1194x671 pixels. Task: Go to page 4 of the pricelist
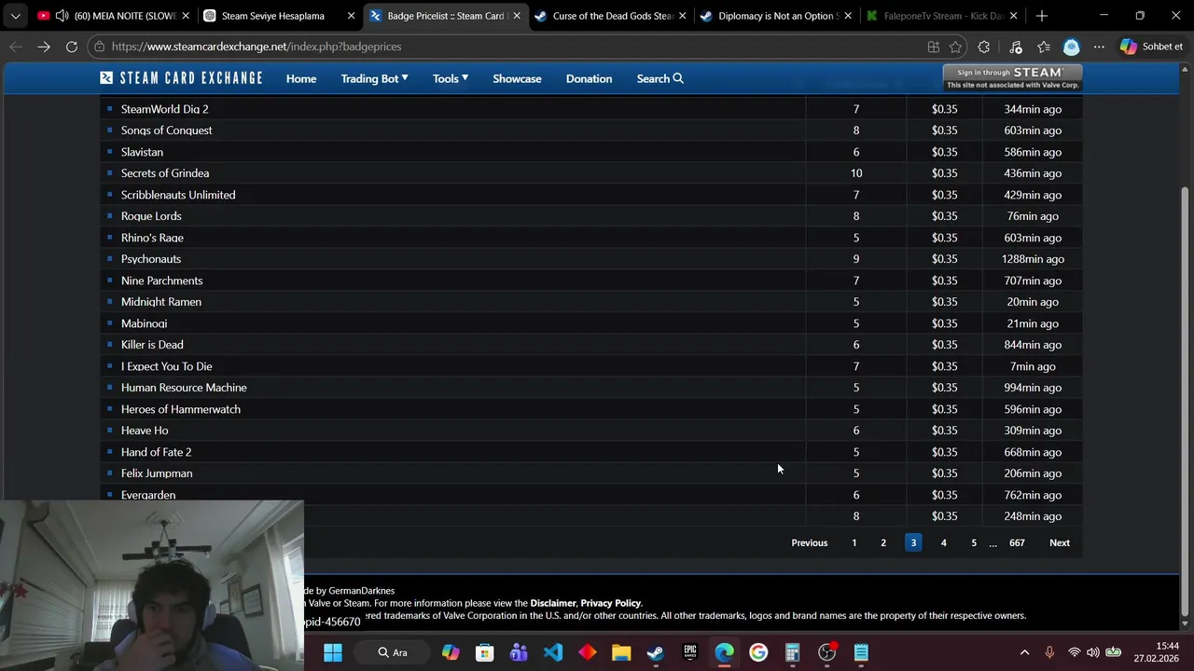[943, 542]
